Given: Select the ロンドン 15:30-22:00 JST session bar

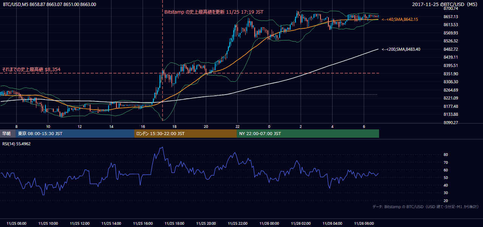Looking at the screenshot, I should [185, 134].
